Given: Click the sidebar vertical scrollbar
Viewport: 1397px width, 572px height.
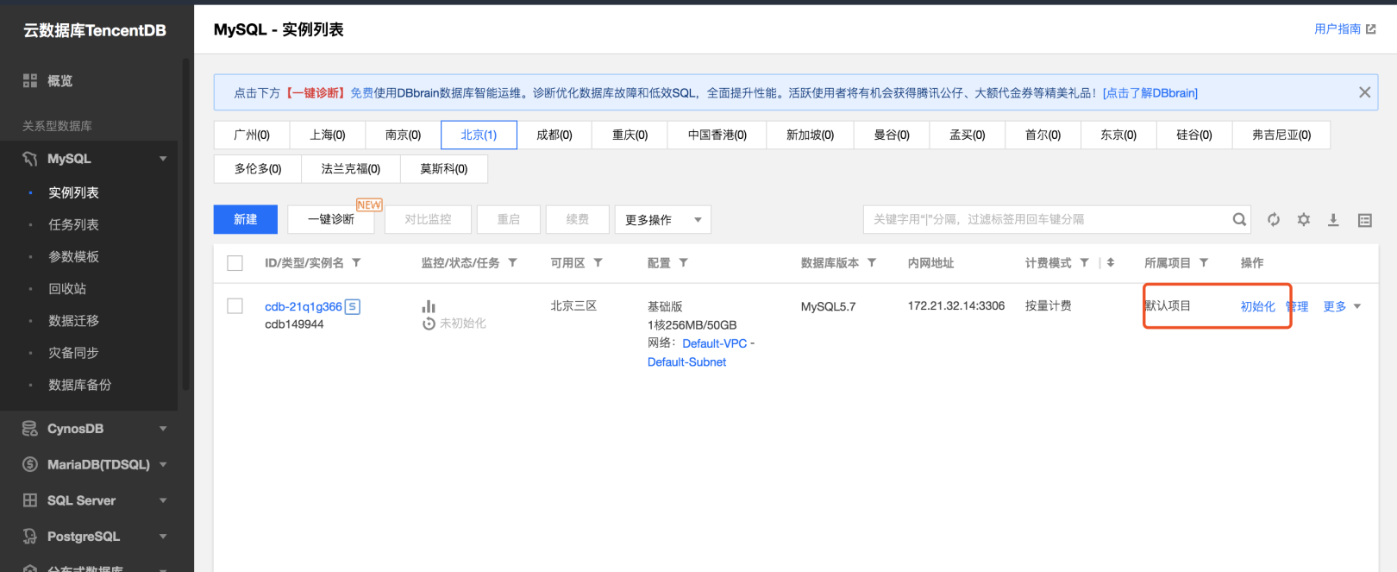Looking at the screenshot, I should [x=185, y=224].
